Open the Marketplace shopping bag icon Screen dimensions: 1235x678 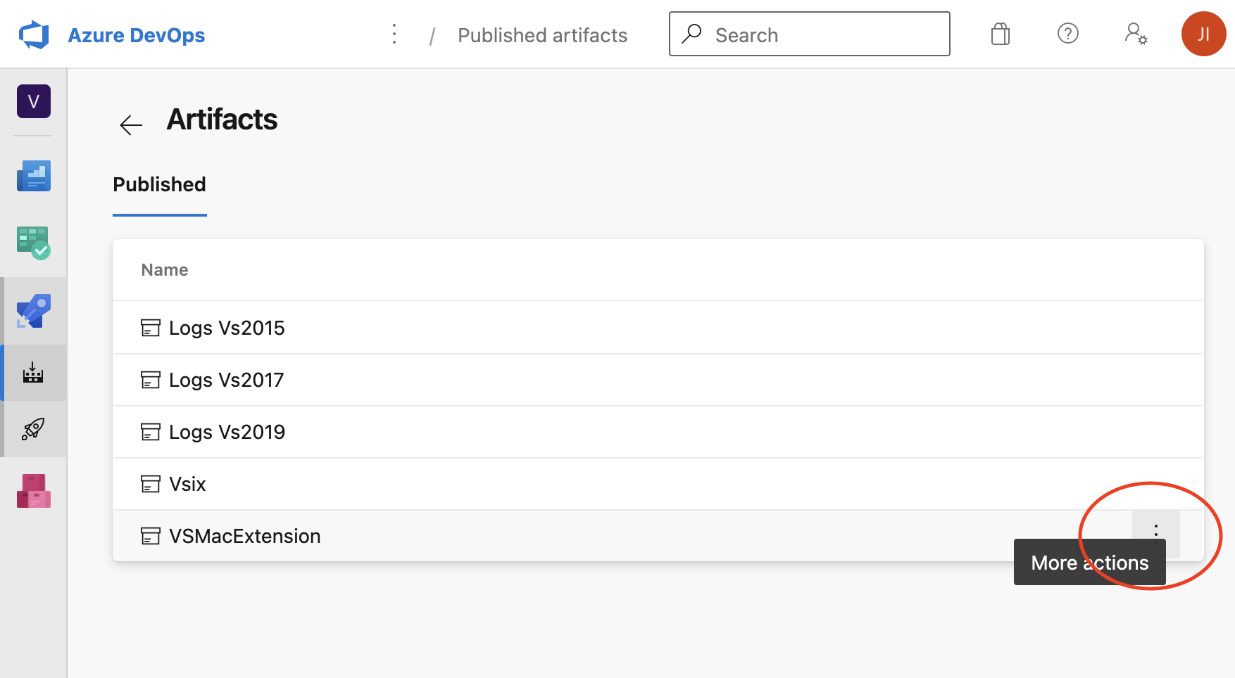coord(1001,34)
